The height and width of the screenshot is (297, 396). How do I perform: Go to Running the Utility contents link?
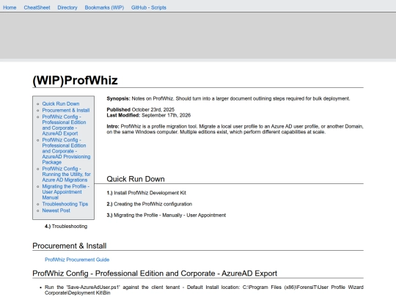point(66,175)
